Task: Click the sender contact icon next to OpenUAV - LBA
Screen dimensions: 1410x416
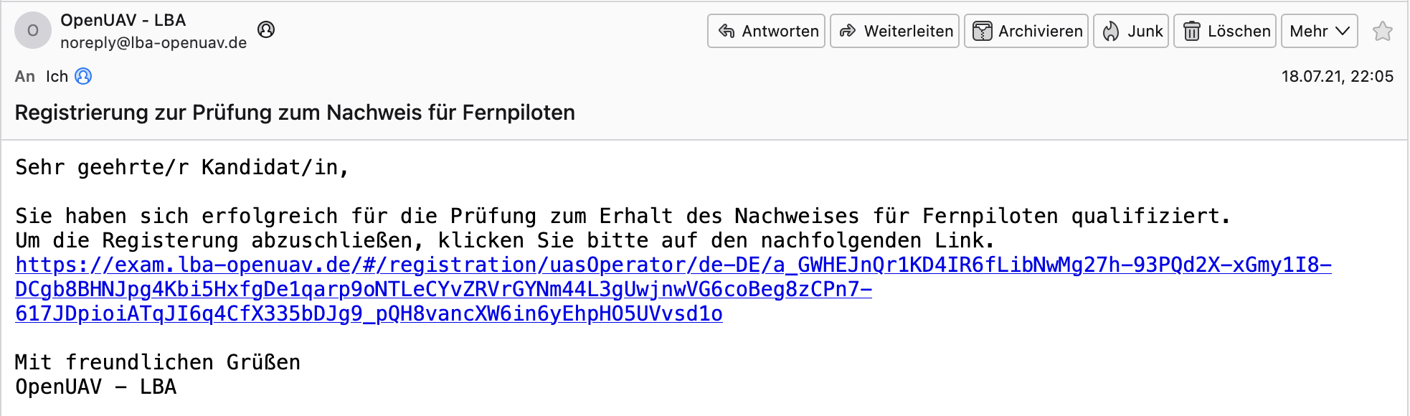Action: 266,29
